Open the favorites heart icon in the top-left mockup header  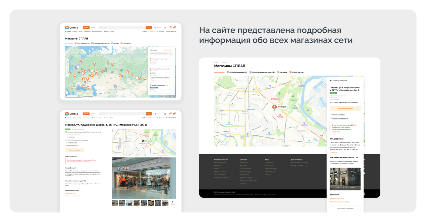point(169,28)
